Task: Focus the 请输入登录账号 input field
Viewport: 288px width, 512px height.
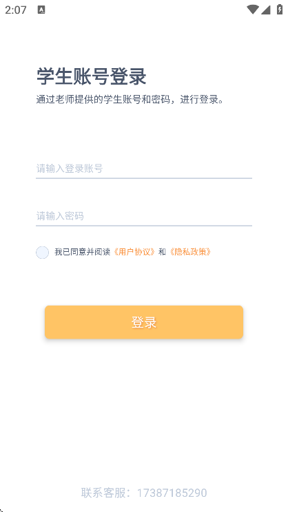Action: [144, 169]
